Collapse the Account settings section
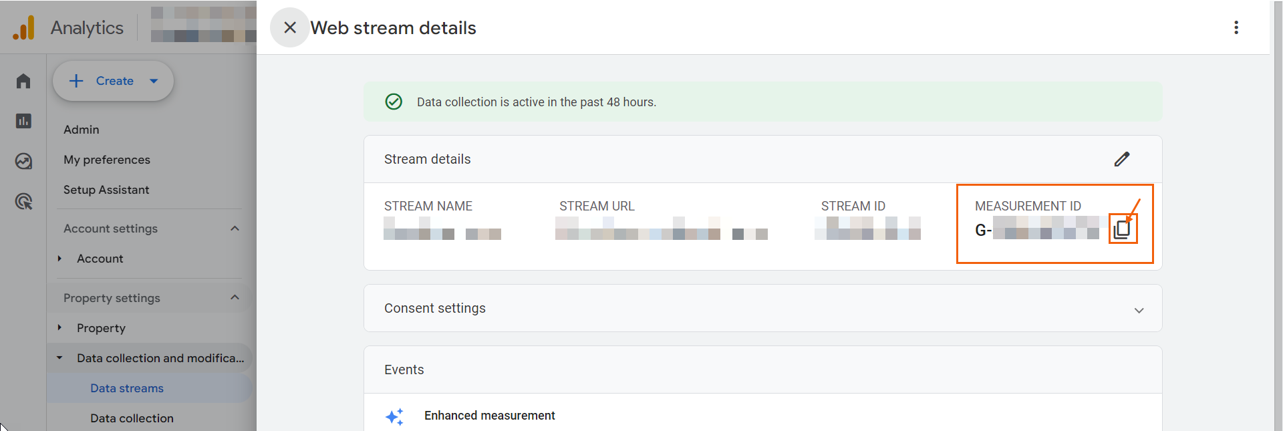 click(x=235, y=229)
